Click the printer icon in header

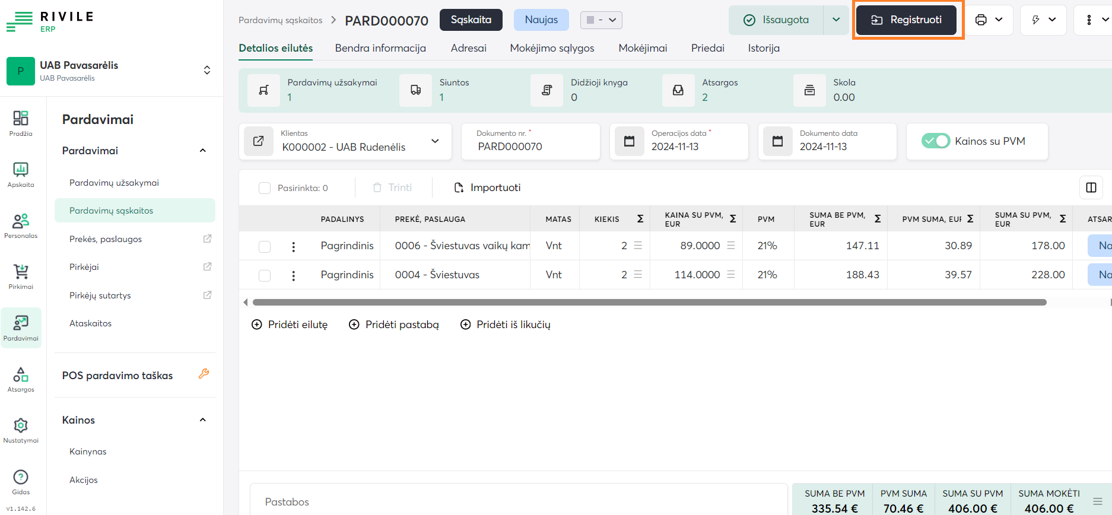(x=981, y=20)
